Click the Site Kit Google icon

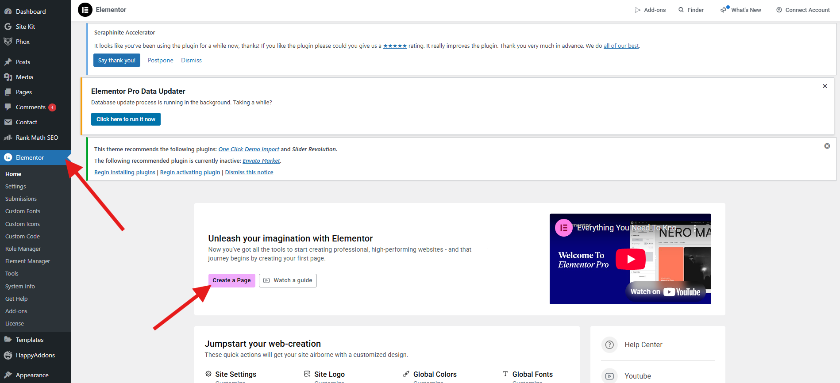8,27
